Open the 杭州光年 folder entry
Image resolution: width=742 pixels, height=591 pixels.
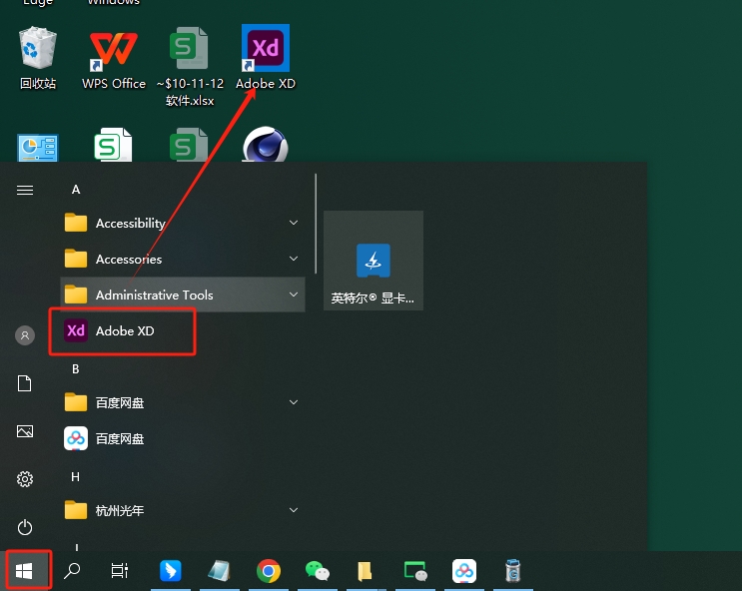point(183,510)
